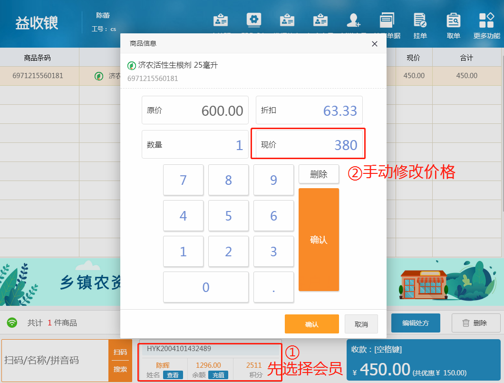Open the sales documents (单据) icon

pos(387,21)
